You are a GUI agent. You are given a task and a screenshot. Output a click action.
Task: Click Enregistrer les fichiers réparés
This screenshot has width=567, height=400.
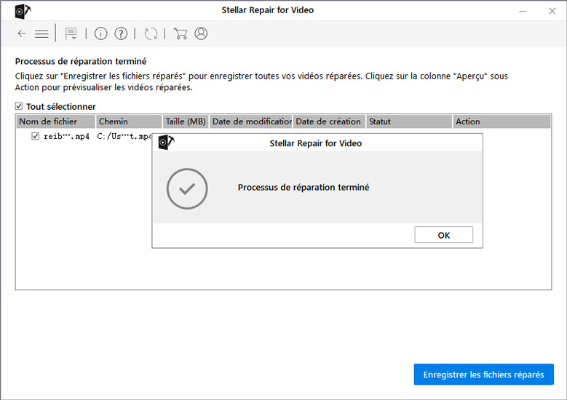[483, 375]
